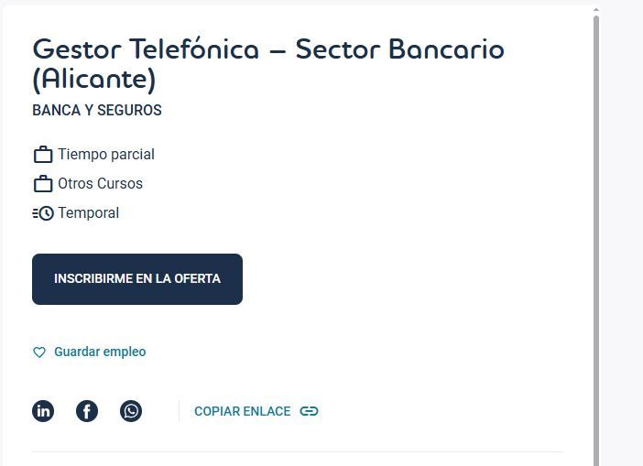Click the briefcase icon beside Tiempo parcial
This screenshot has height=466, width=643.
tap(43, 155)
